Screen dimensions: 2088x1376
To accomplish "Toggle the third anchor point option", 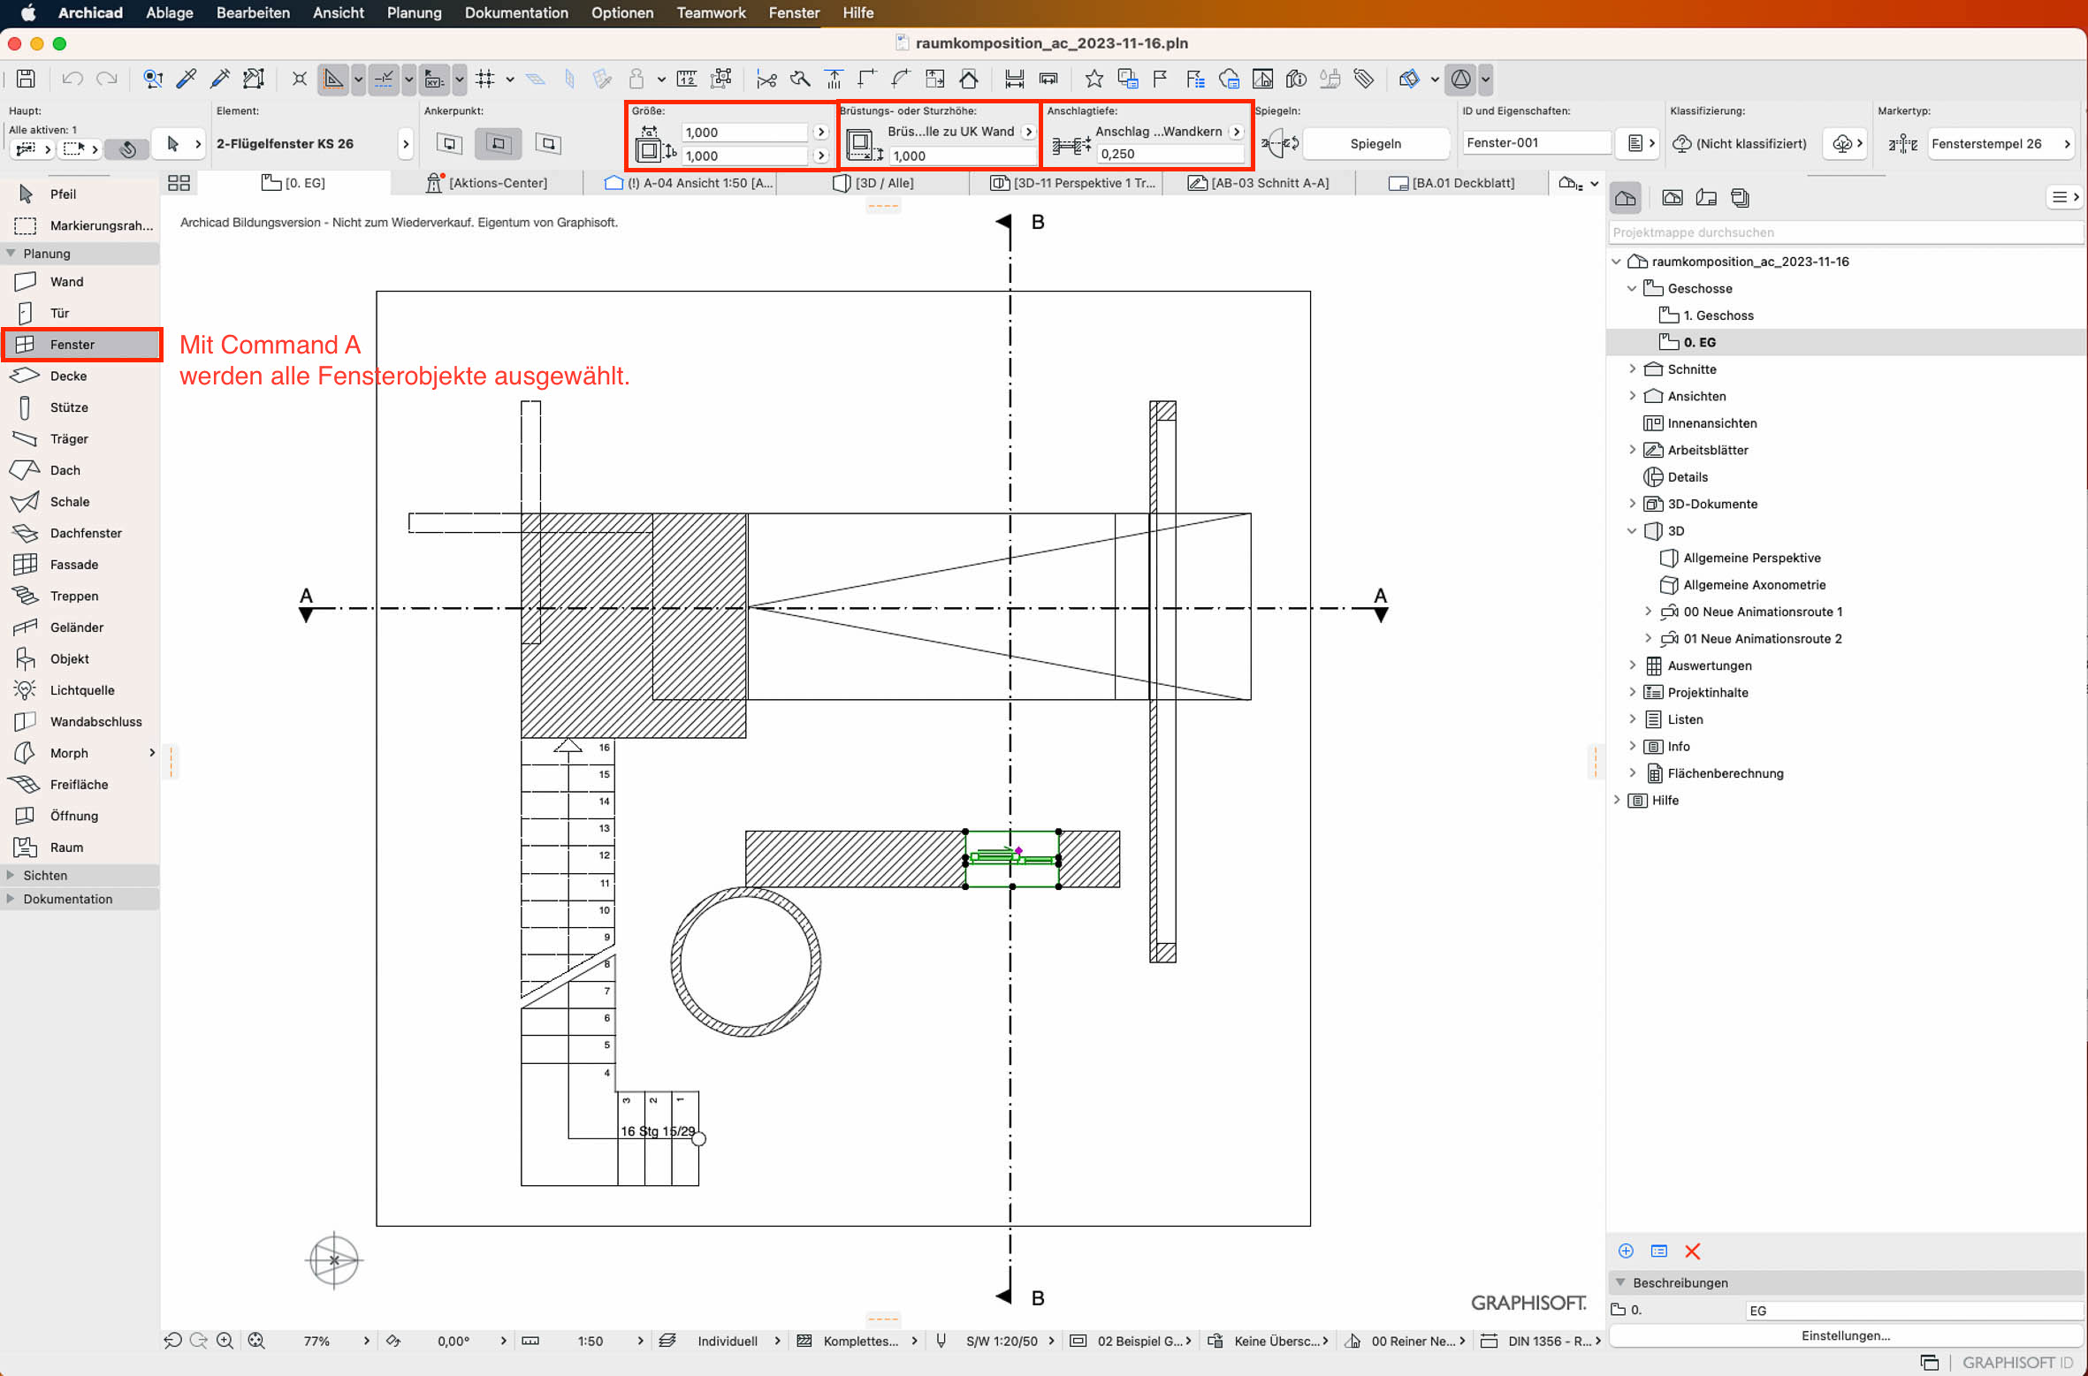I will (548, 143).
